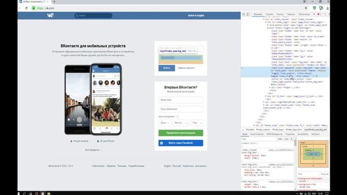
Task: Click the green lock icon in address bar
Action: tap(34, 8)
